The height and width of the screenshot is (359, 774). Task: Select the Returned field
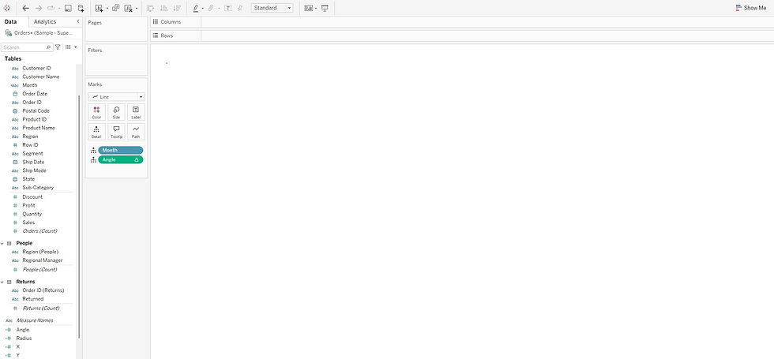click(33, 299)
